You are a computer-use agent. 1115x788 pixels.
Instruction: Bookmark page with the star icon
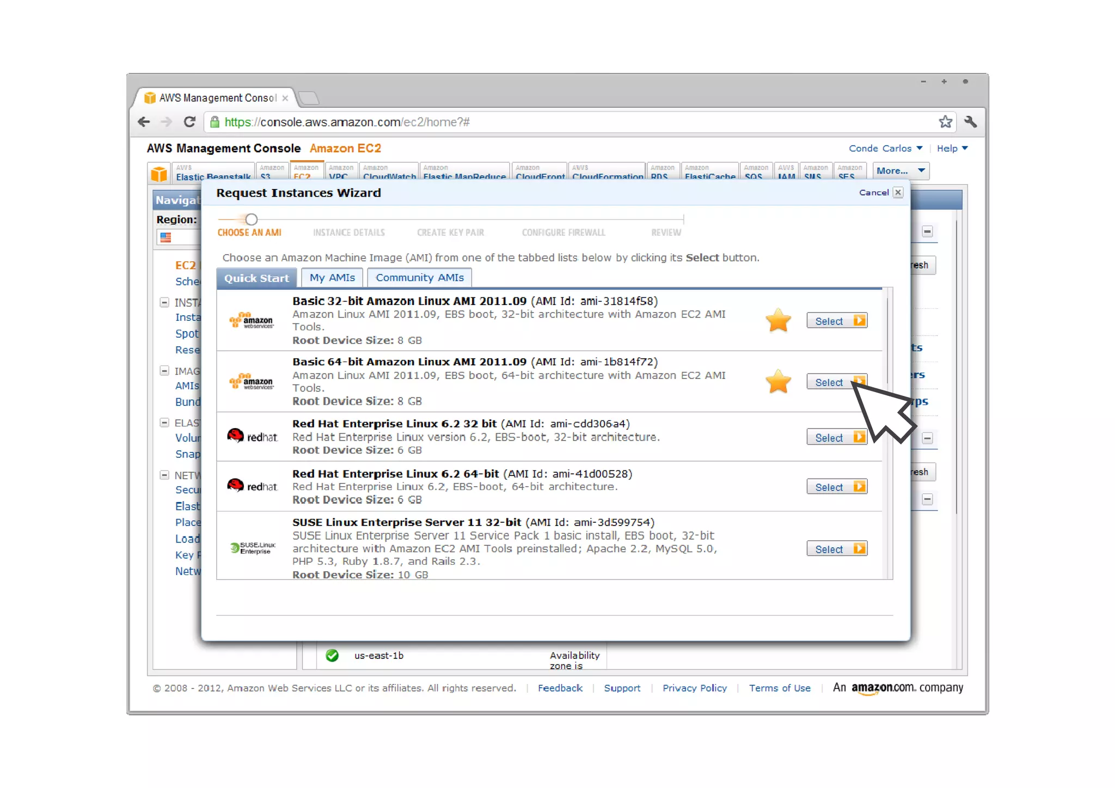click(x=945, y=122)
